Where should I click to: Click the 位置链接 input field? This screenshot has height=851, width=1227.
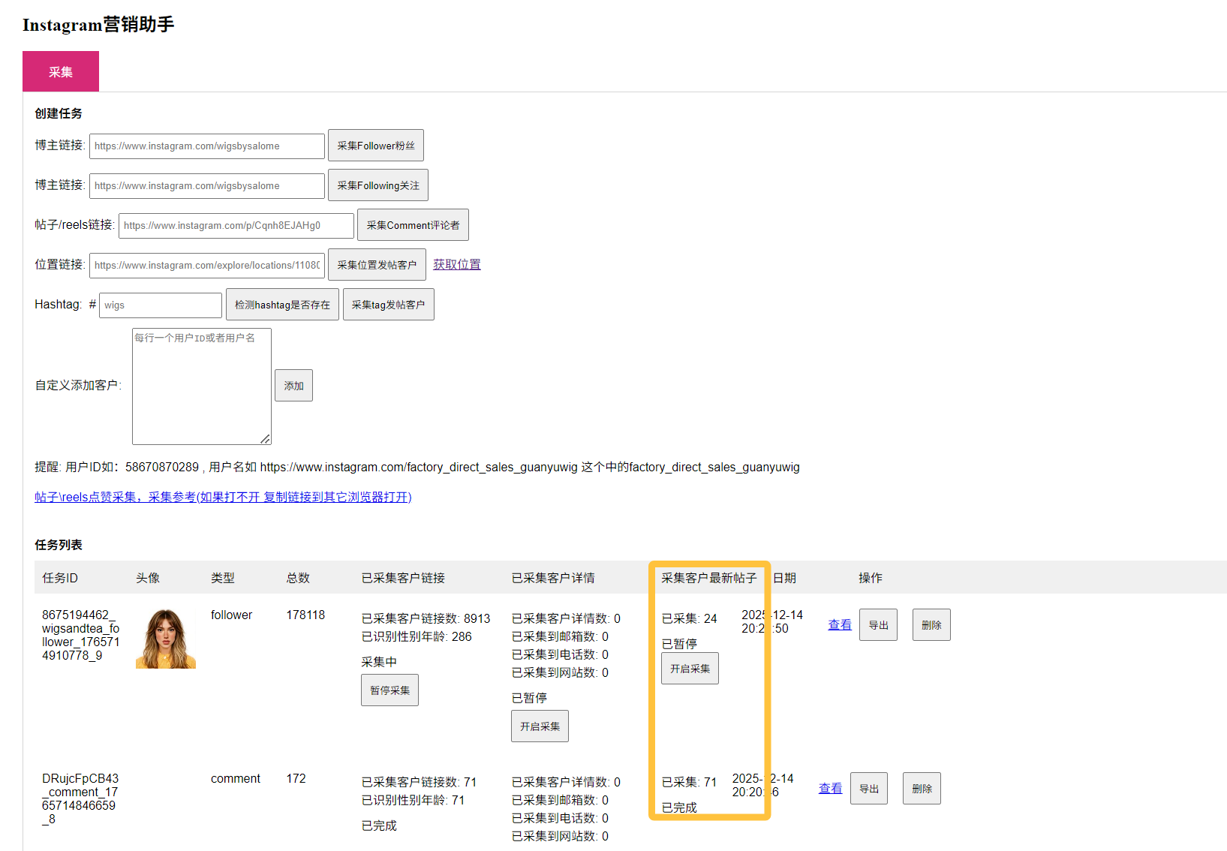[206, 265]
